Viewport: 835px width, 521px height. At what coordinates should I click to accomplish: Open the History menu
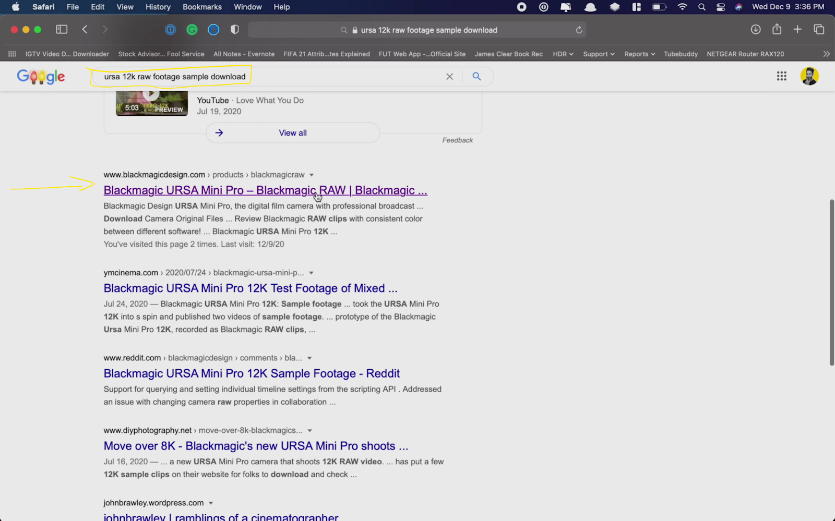pos(158,7)
